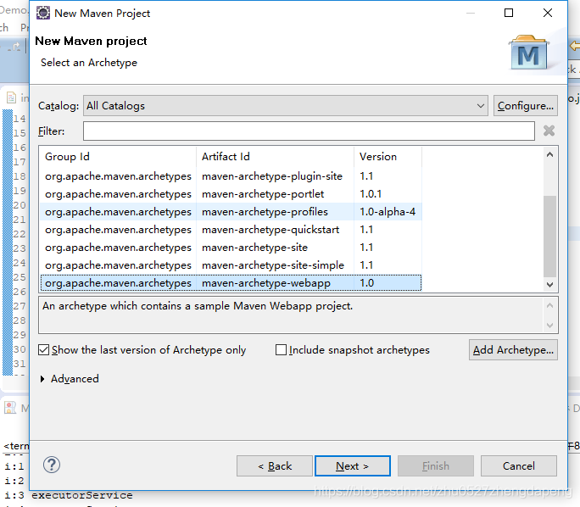Screen dimensions: 580x507
Task: Click the Next button
Action: (353, 466)
